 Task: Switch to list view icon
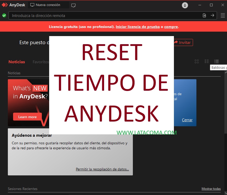coord(217,61)
